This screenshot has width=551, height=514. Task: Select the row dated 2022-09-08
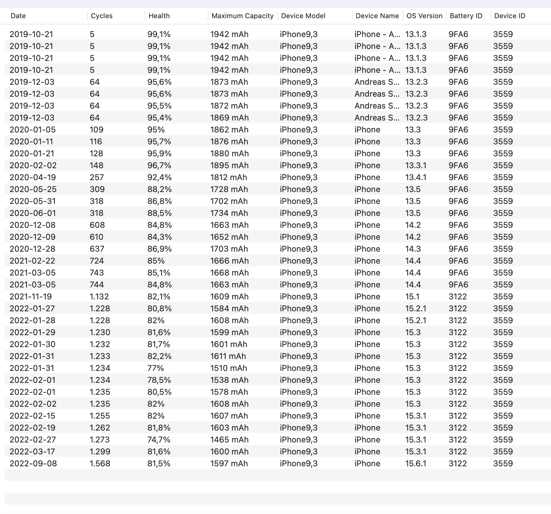(x=278, y=463)
